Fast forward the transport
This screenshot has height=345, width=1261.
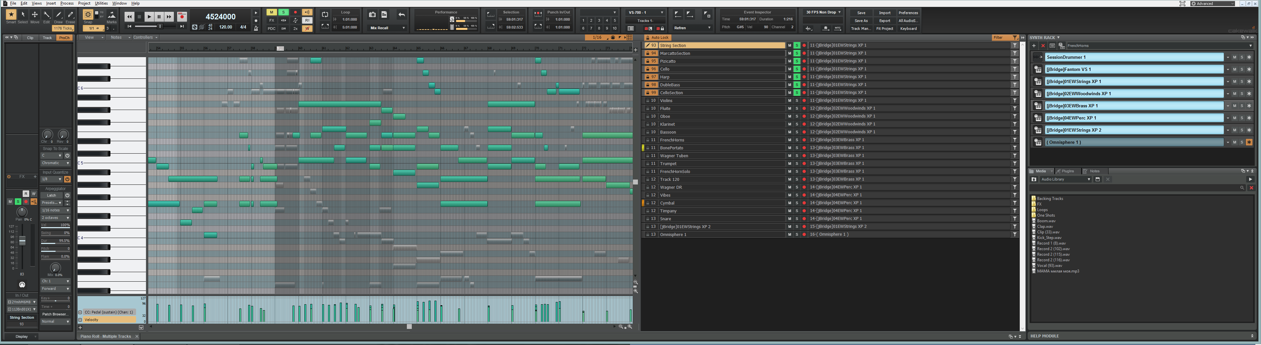(169, 17)
